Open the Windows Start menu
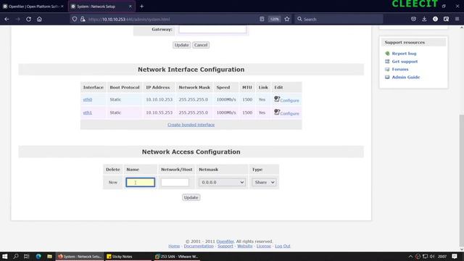The image size is (464, 261). click(x=5, y=256)
